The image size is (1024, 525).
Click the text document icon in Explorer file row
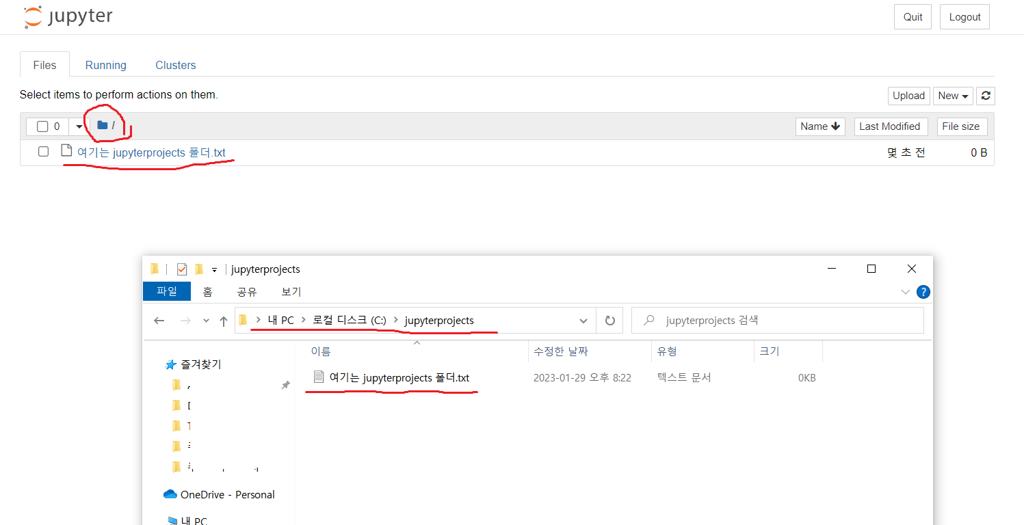click(318, 377)
